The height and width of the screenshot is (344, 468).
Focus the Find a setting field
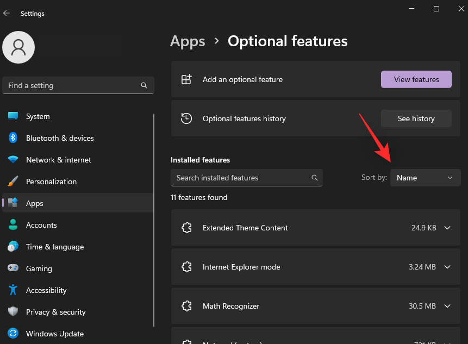click(x=78, y=85)
